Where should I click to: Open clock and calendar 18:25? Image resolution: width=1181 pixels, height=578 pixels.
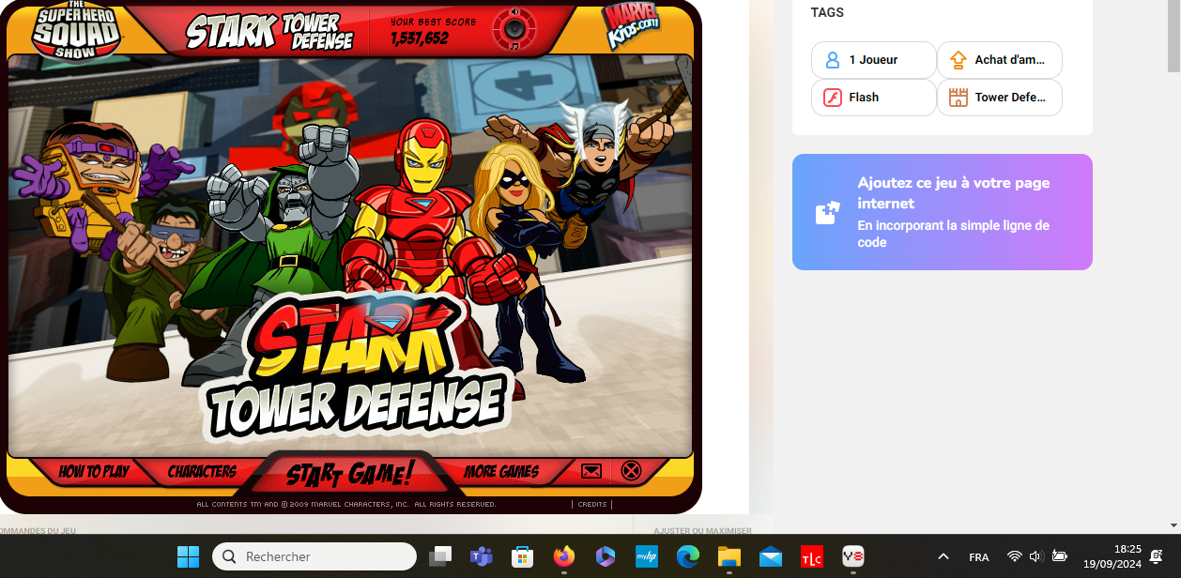(1112, 556)
